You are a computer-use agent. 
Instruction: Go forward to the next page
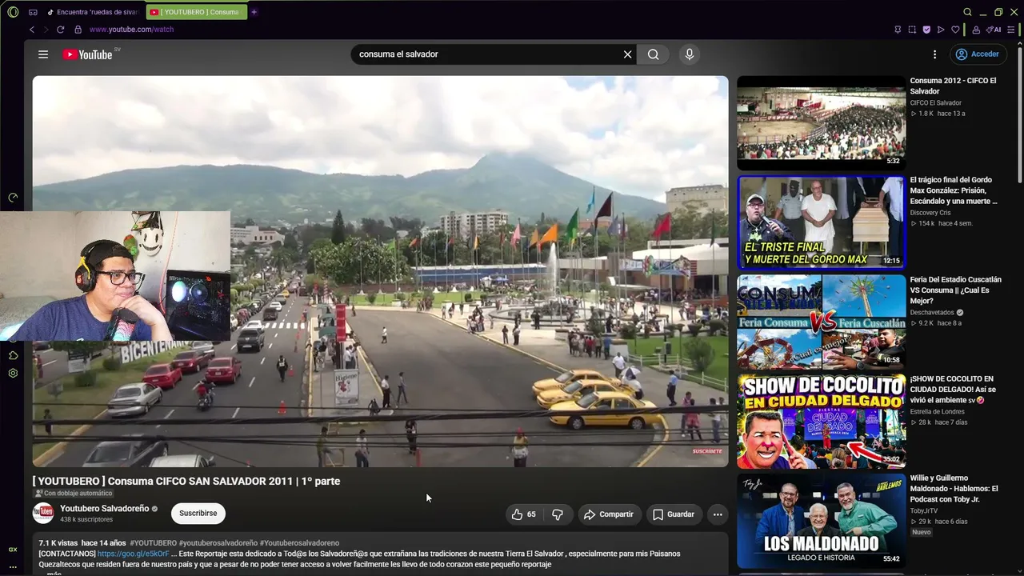(46, 30)
